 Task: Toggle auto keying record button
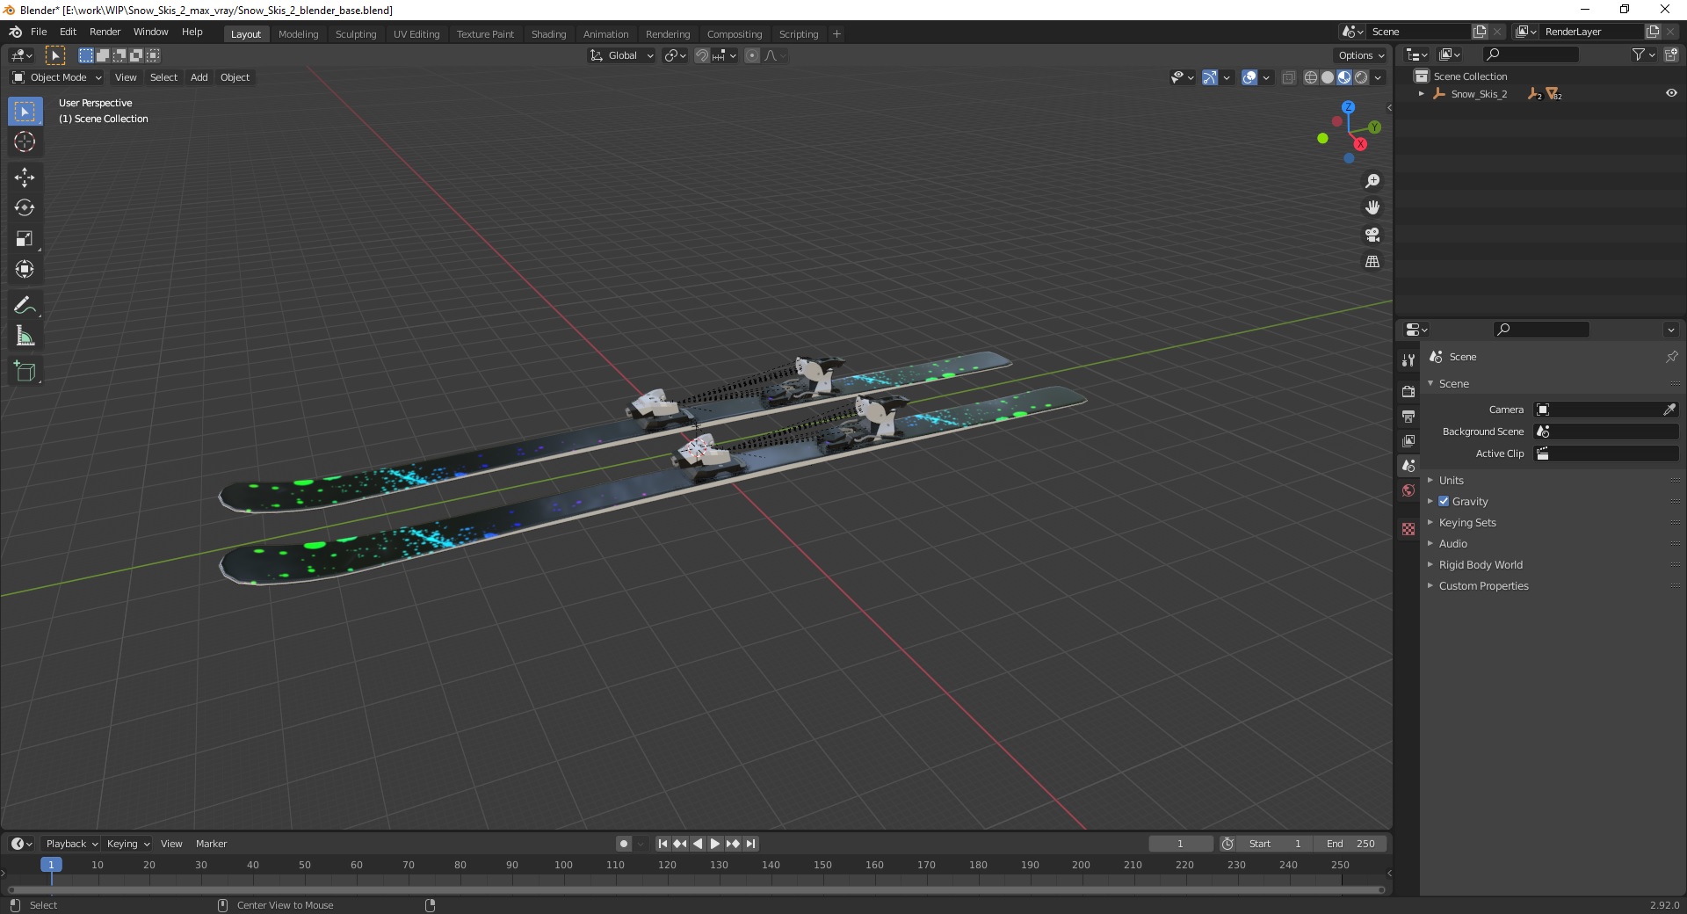(x=624, y=844)
